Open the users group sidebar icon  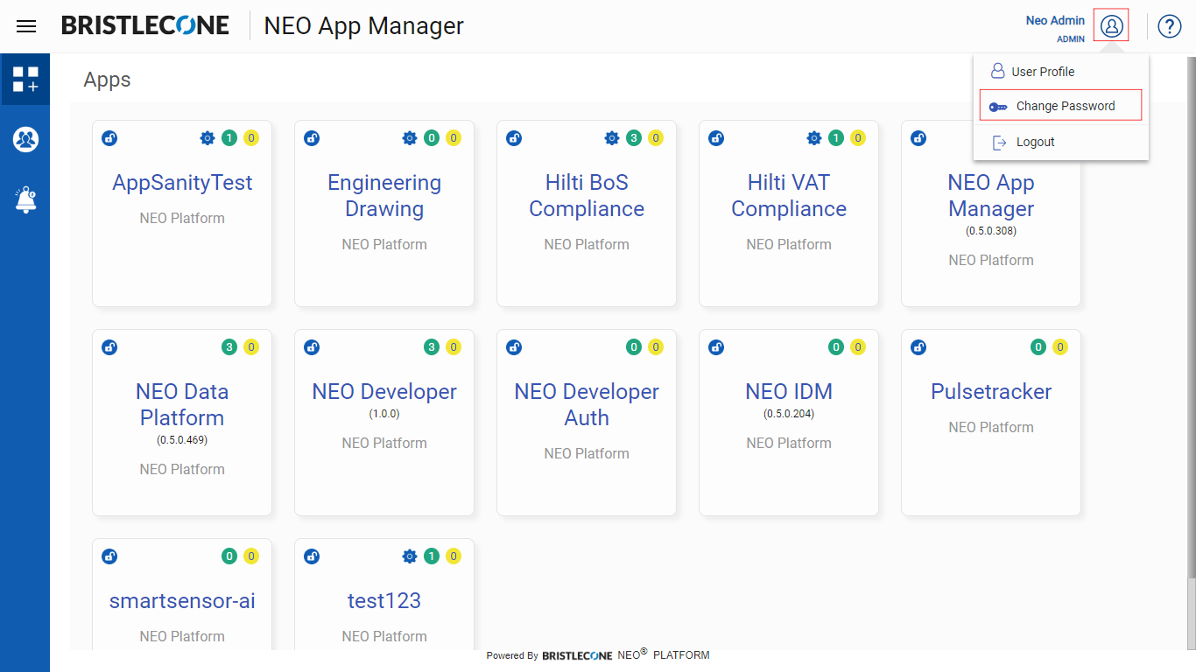pyautogui.click(x=25, y=139)
